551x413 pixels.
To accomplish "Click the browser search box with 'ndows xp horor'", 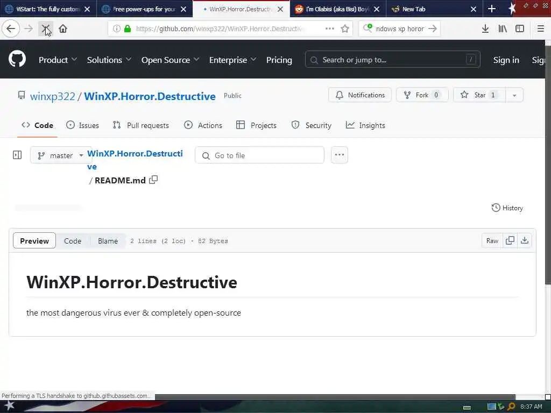I will tap(400, 29).
